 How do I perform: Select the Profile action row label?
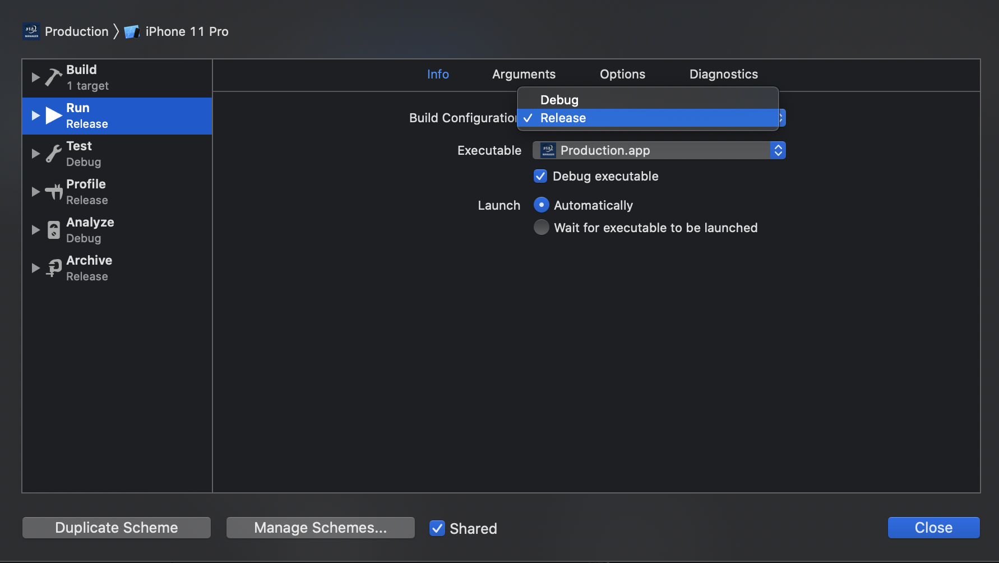pos(86,184)
